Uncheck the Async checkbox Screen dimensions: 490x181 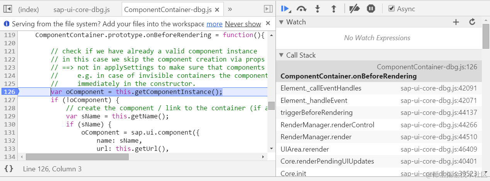(x=391, y=9)
